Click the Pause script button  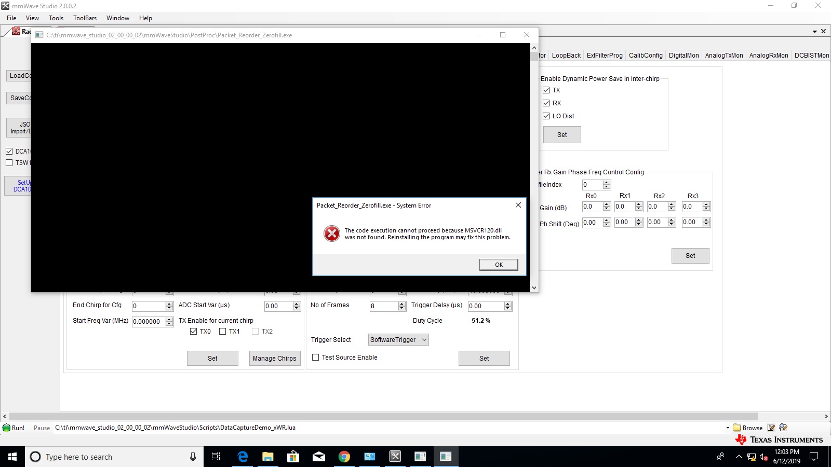pyautogui.click(x=42, y=428)
